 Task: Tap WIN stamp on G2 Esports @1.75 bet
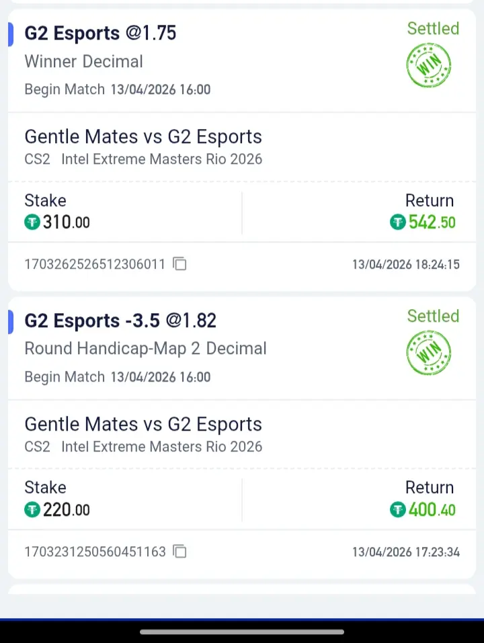pyautogui.click(x=429, y=65)
